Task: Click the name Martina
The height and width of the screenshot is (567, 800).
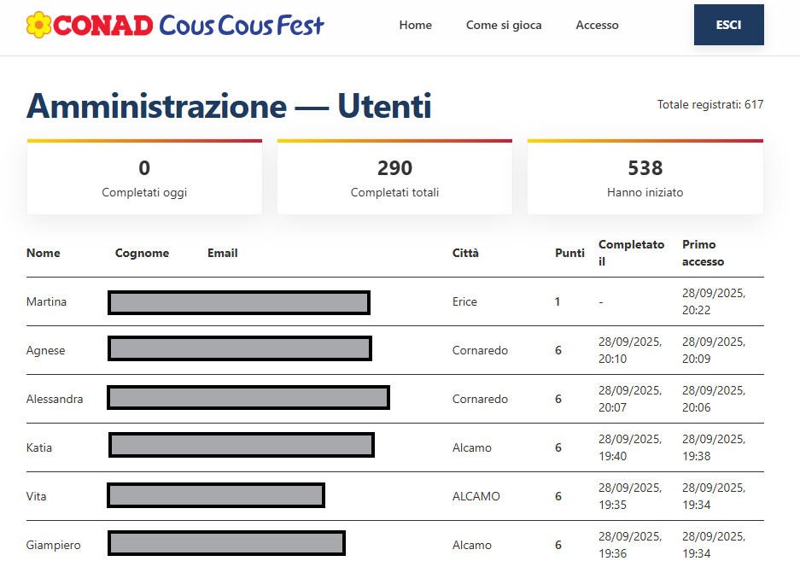Action: (x=46, y=301)
